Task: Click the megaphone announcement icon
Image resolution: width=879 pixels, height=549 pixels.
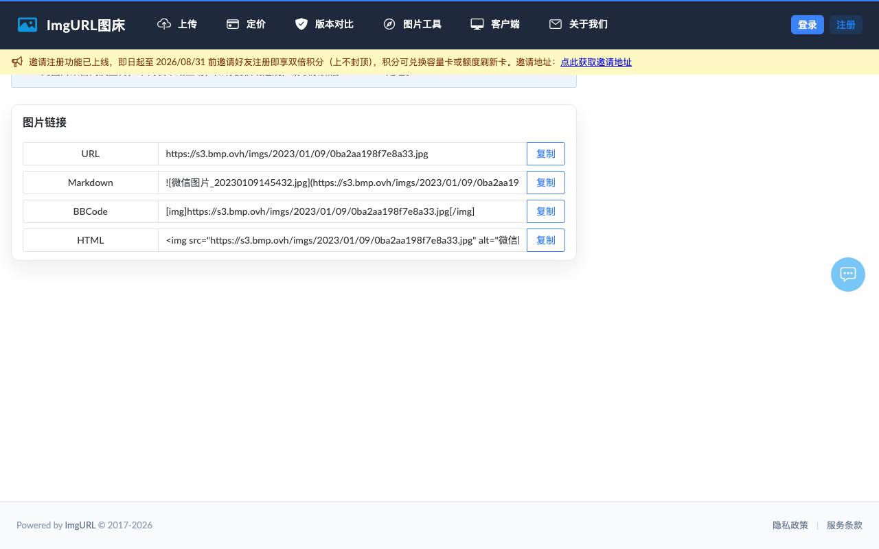Action: point(17,62)
